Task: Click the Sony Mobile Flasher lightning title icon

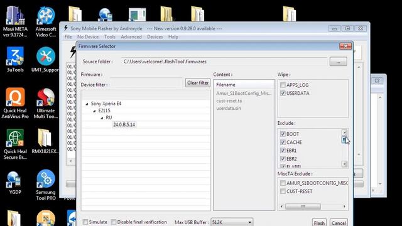Action: (x=66, y=28)
